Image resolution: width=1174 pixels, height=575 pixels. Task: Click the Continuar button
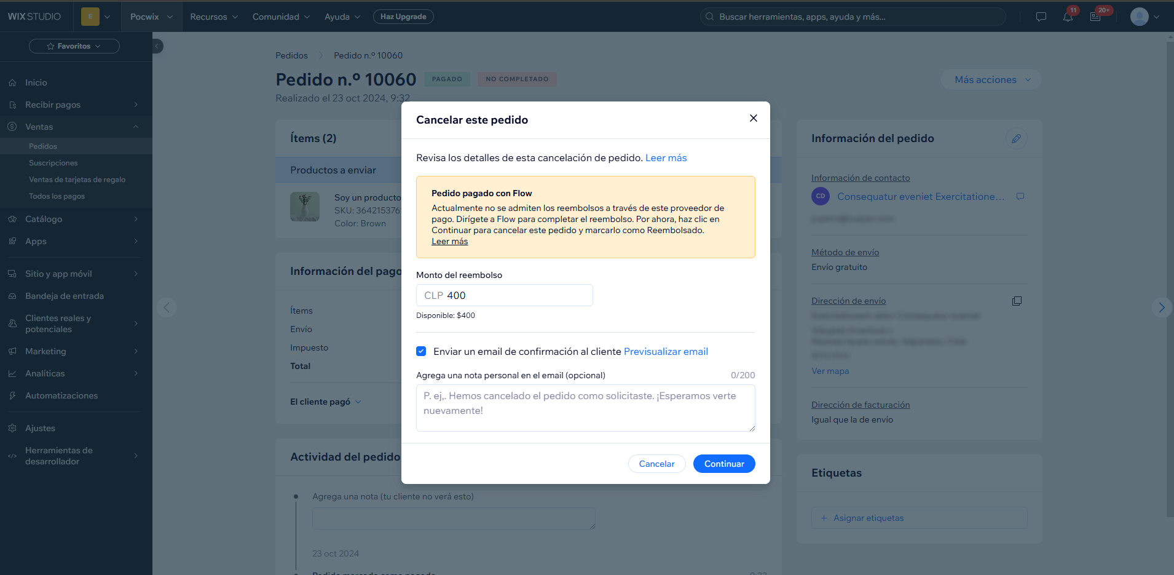click(x=724, y=464)
